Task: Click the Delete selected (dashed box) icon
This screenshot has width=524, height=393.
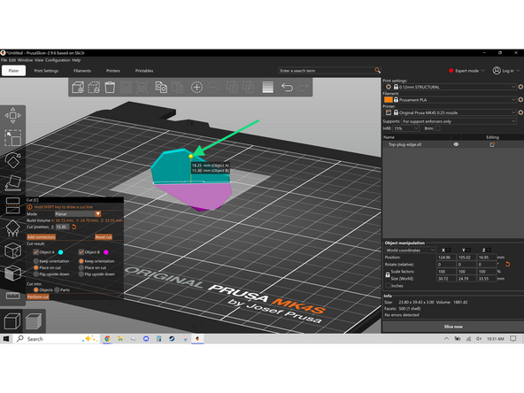Action: pos(94,88)
